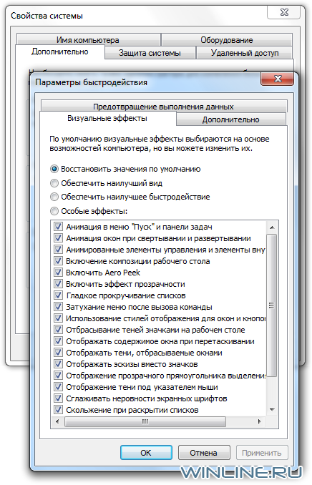
Task: Toggle "Анимированные элементы управления" checkbox
Action: [x=58, y=250]
